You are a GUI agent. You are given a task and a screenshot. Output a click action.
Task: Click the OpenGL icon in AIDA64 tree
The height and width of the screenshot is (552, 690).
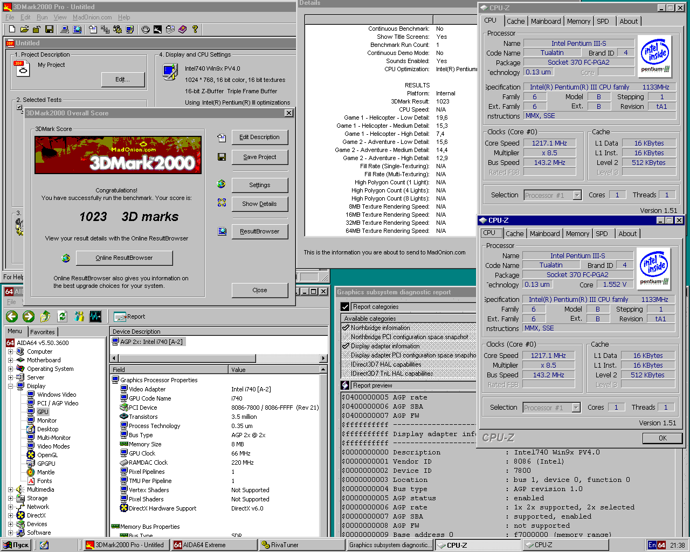[31, 454]
